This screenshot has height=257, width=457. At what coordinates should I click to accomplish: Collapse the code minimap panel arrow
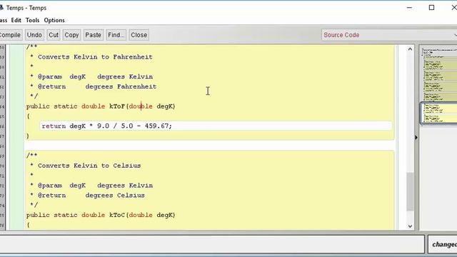pos(416,137)
